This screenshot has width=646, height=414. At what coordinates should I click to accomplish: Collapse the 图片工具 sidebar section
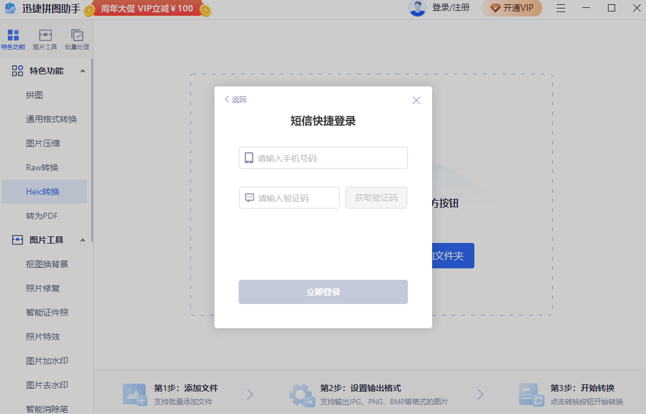coord(82,240)
